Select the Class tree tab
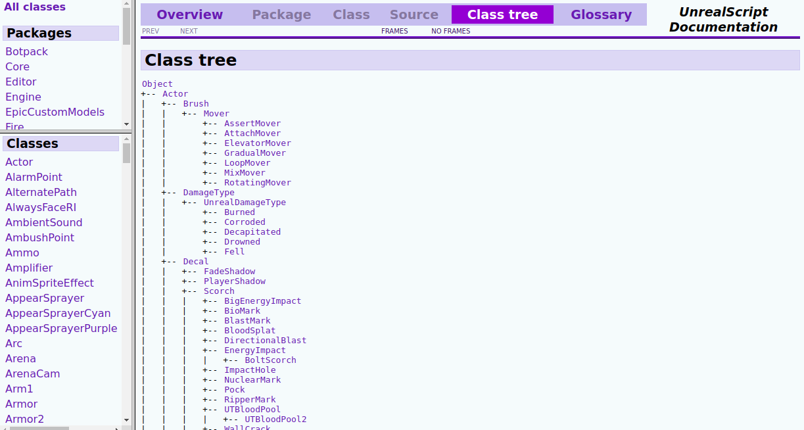 coord(502,14)
